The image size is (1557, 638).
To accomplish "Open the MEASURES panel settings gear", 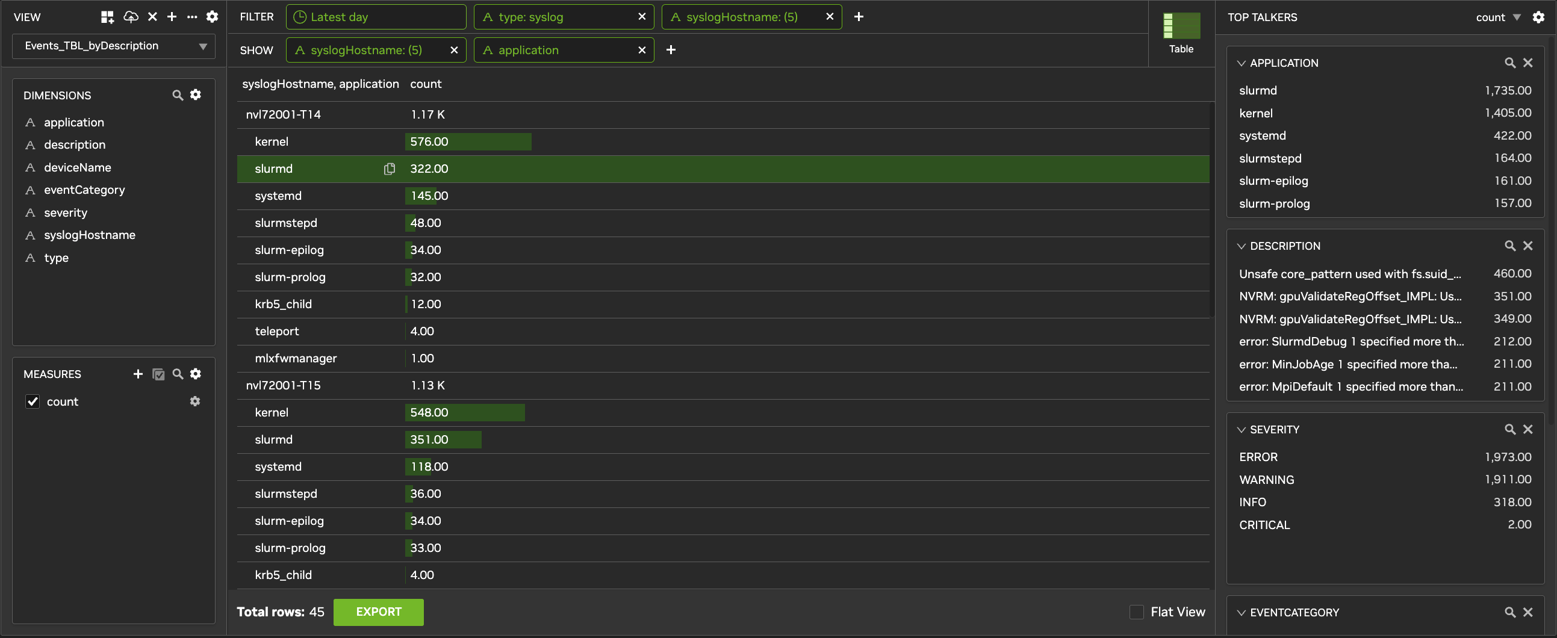I will click(196, 374).
